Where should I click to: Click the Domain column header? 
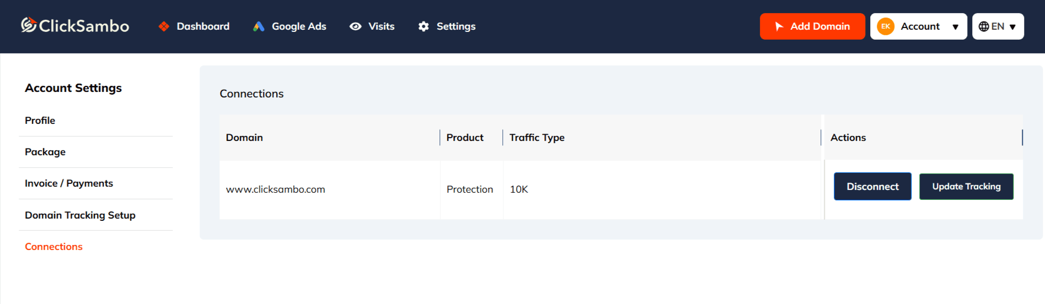pyautogui.click(x=244, y=138)
